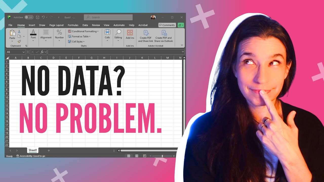Click the Excel app logo icon
The width and height of the screenshot is (324, 182).
click(9, 17)
